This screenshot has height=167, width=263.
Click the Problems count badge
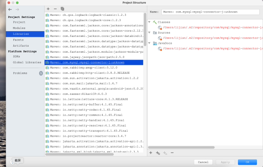tap(41, 73)
